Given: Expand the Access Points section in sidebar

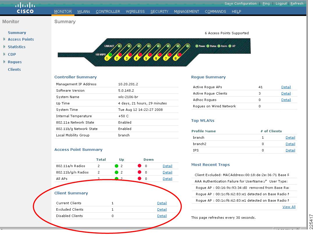Looking at the screenshot, I should tap(21, 39).
